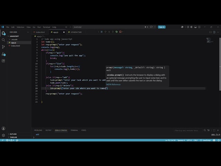
Task: Maximize the bottom panel size
Action: (x=214, y=130)
